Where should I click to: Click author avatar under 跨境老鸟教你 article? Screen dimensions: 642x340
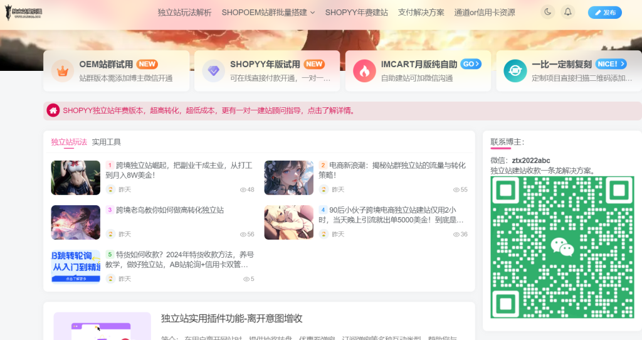tap(110, 234)
